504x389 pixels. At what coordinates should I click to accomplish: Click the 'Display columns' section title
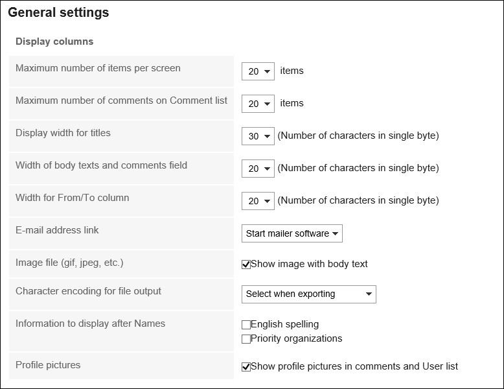[x=54, y=41]
